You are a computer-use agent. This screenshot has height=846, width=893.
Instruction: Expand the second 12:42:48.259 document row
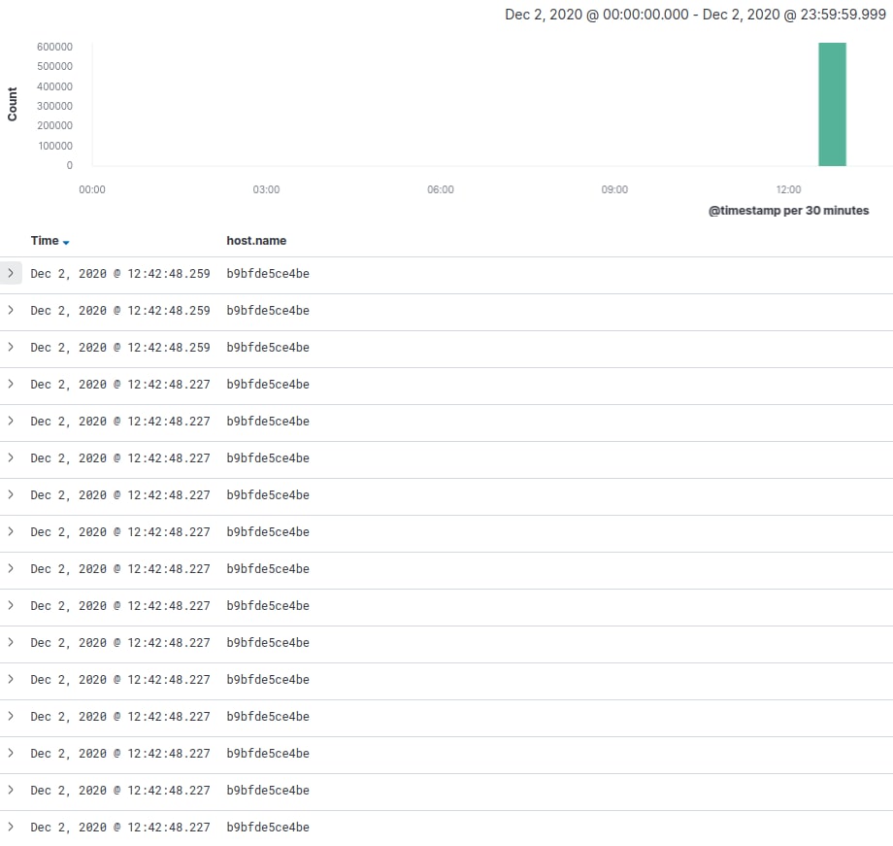(x=11, y=310)
